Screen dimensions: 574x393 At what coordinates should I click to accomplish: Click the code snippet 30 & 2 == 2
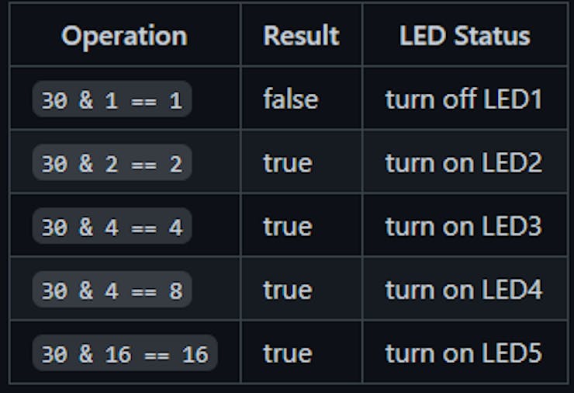click(x=112, y=163)
